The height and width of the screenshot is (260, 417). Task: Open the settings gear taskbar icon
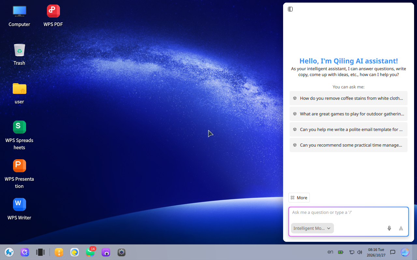point(122,252)
